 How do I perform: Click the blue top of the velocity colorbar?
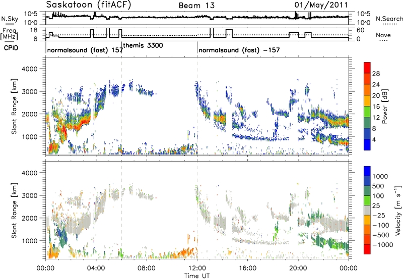tap(367, 171)
